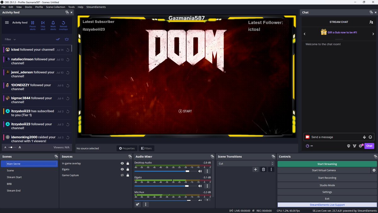Image resolution: width=378 pixels, height=213 pixels.
Task: Open Audio Mixer panel options menu
Action: [x=146, y=204]
